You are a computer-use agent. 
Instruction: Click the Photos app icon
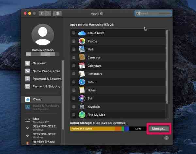click(x=82, y=41)
